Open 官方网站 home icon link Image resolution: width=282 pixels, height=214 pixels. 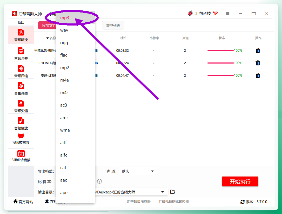16,202
